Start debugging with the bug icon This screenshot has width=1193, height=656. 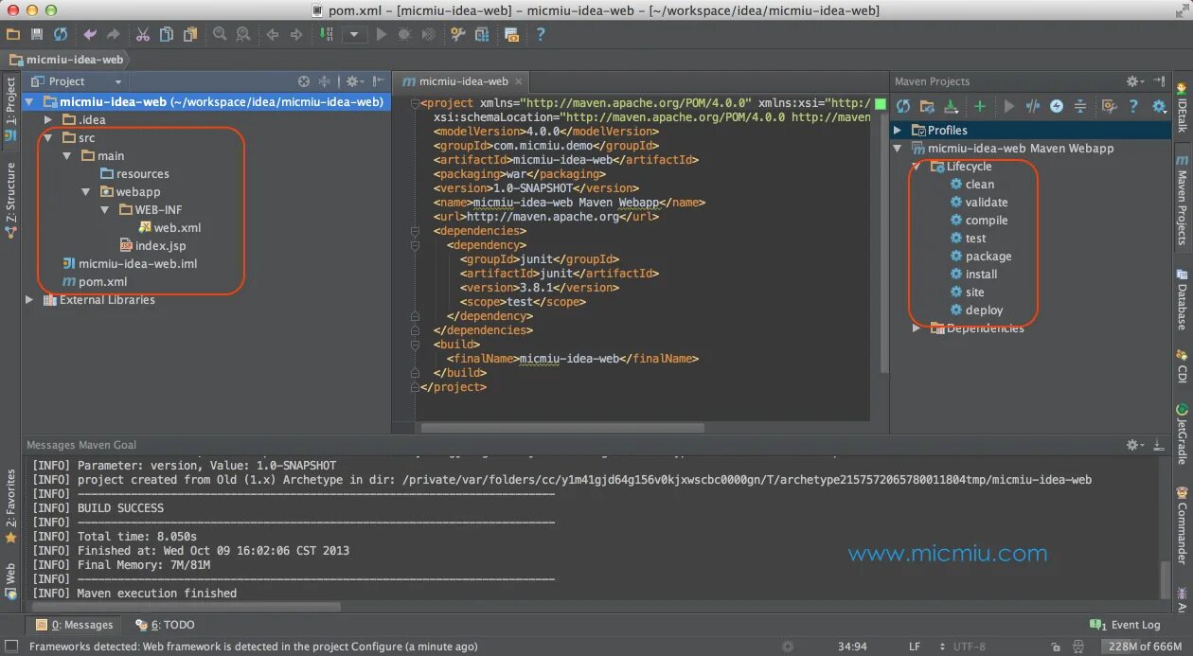[x=405, y=34]
